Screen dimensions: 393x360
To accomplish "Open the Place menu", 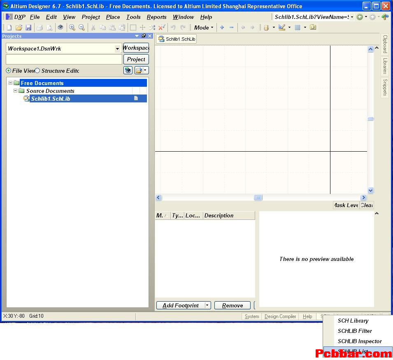I will [113, 17].
